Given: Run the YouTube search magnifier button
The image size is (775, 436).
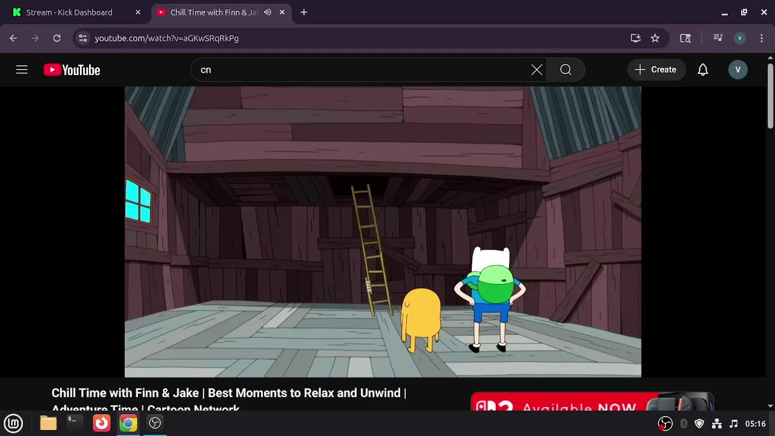Looking at the screenshot, I should coord(566,70).
